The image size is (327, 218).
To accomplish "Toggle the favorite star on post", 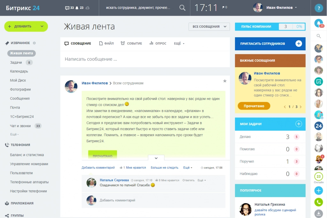I will 225,81.
